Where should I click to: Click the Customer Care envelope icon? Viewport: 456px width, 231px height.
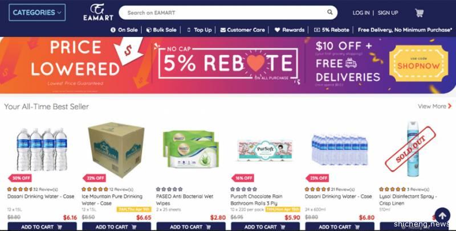[x=223, y=30]
